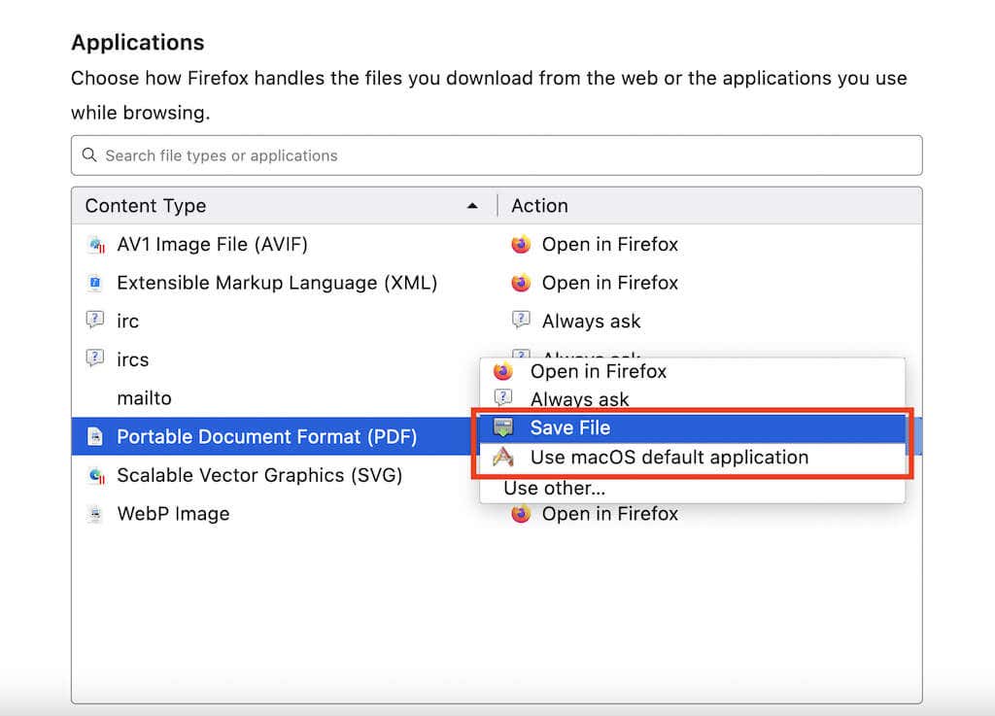Click the AV1 Image File type icon
This screenshot has height=716, width=995.
(x=95, y=245)
